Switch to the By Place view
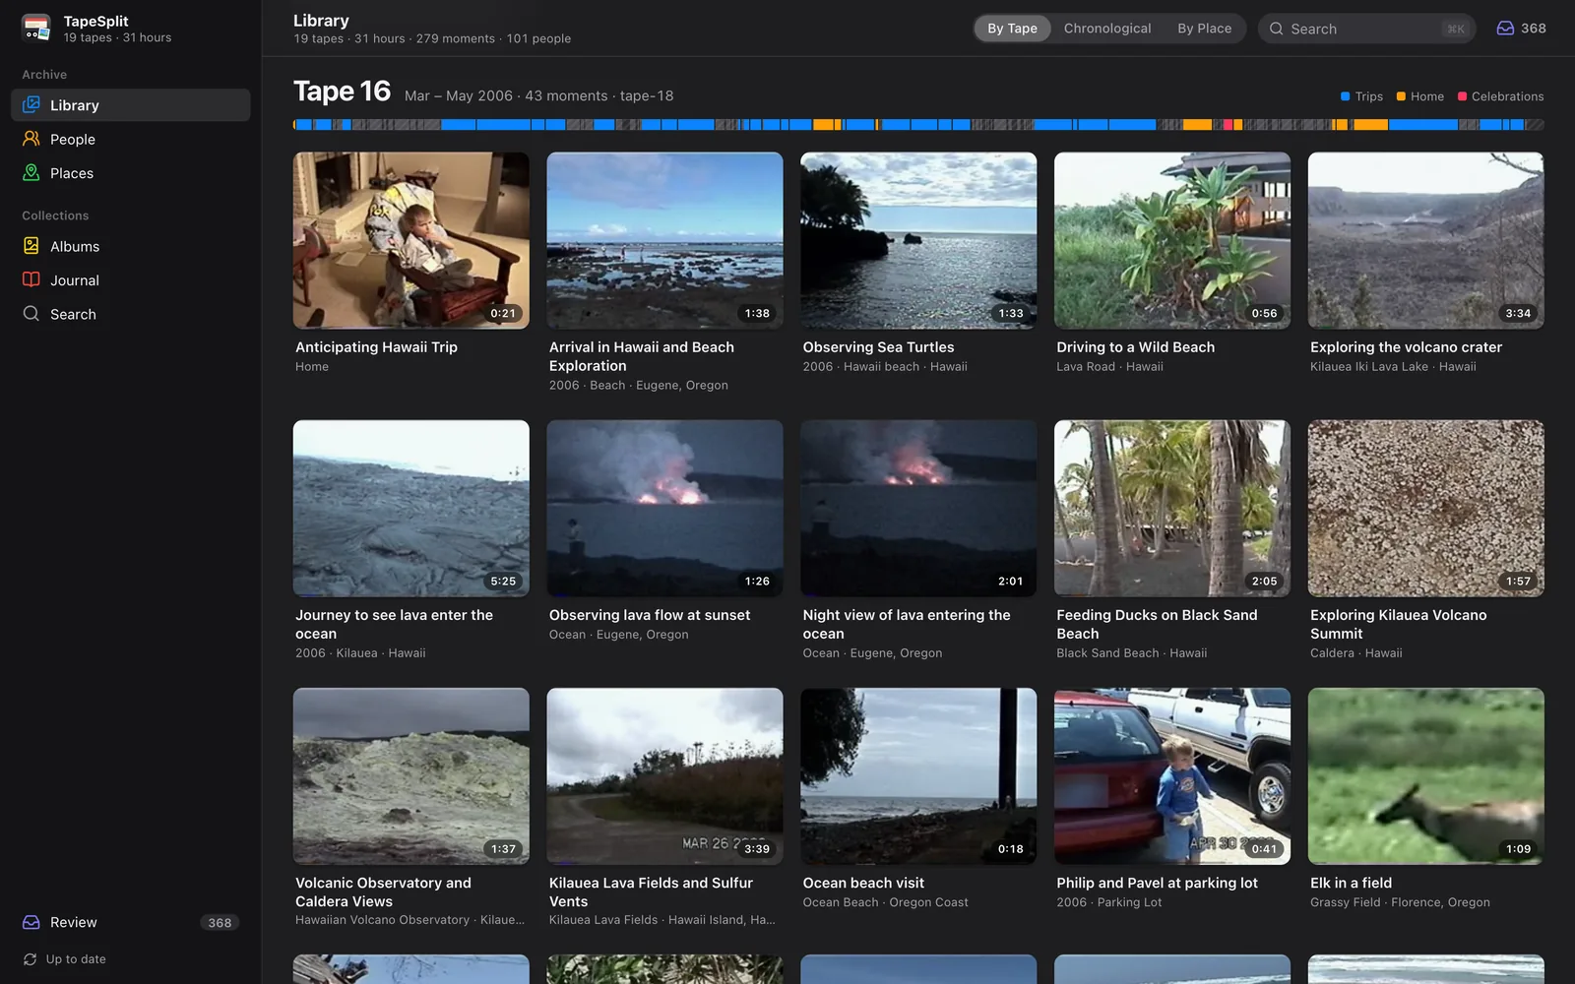The height and width of the screenshot is (984, 1575). [1205, 29]
